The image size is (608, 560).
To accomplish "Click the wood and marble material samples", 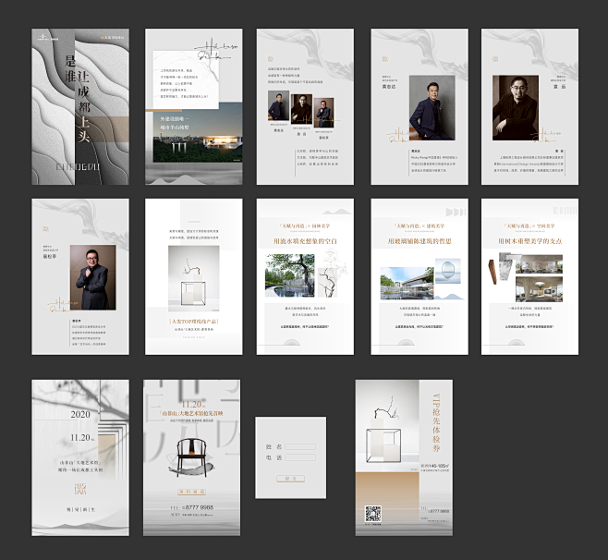I will tap(500, 268).
